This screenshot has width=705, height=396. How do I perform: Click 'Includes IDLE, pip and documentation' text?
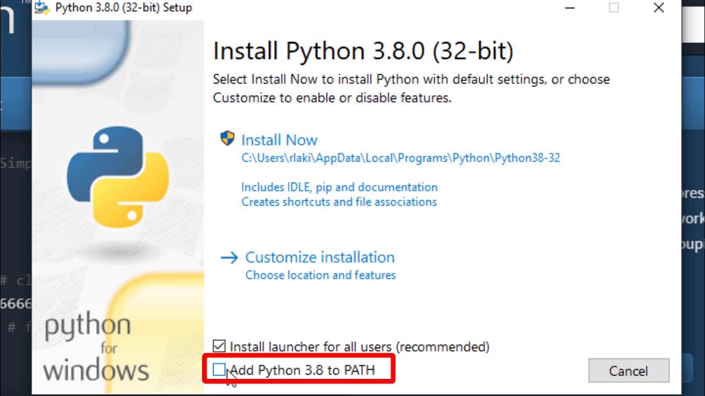pyautogui.click(x=339, y=188)
